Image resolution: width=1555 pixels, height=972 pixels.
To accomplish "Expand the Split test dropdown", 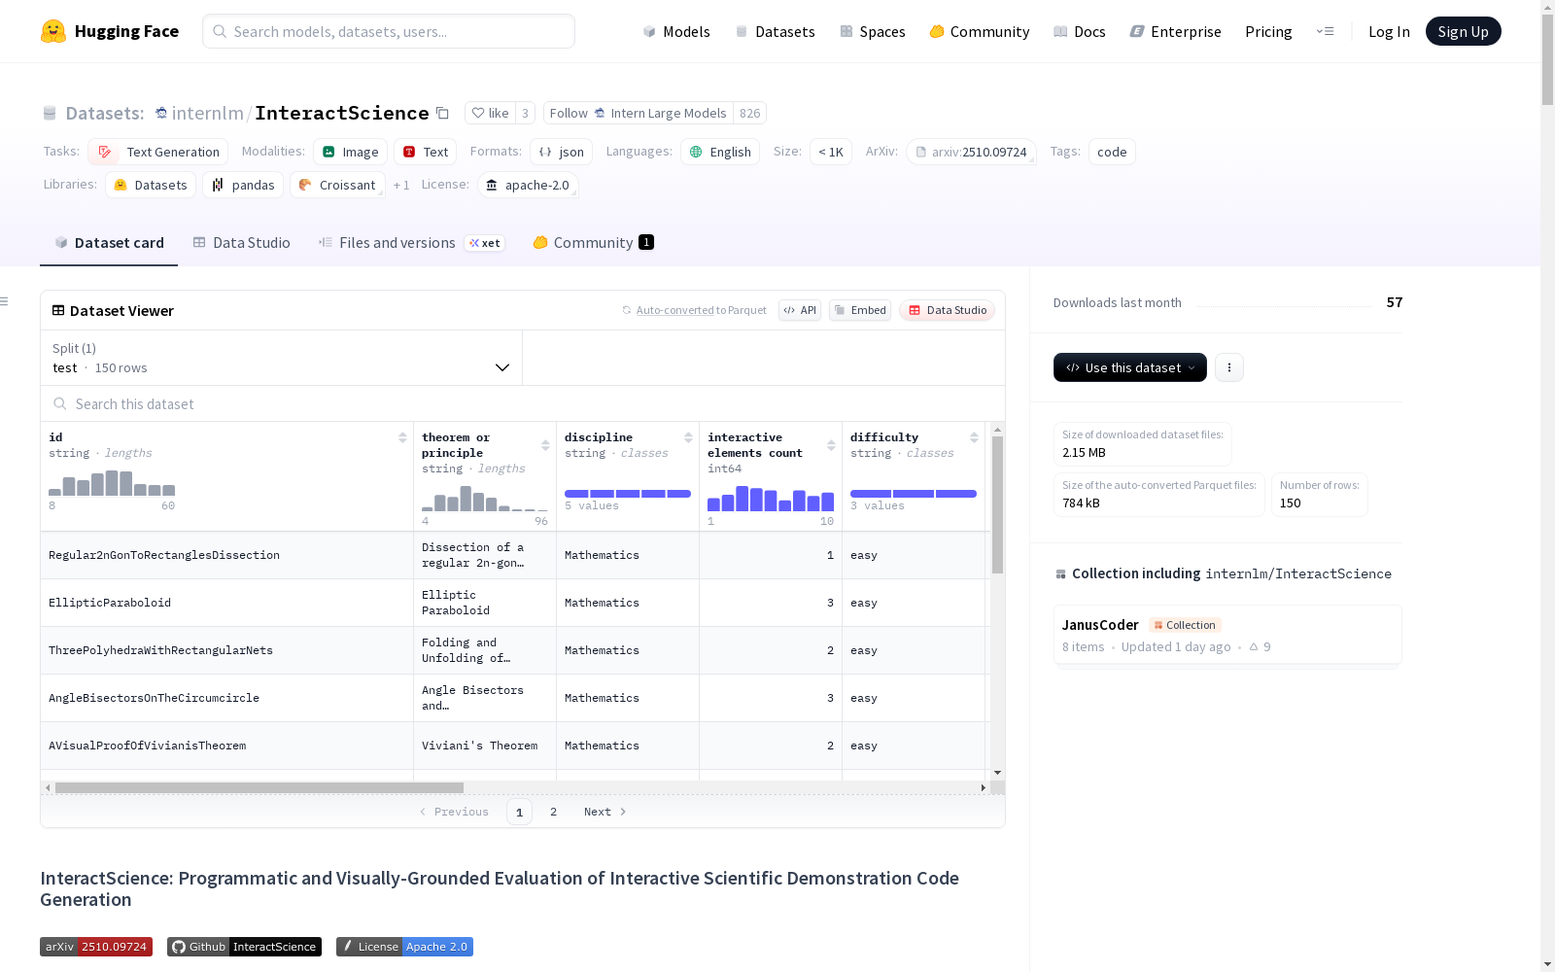I will [281, 358].
